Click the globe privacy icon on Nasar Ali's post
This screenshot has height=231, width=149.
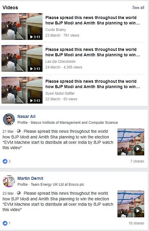[x=19, y=131]
